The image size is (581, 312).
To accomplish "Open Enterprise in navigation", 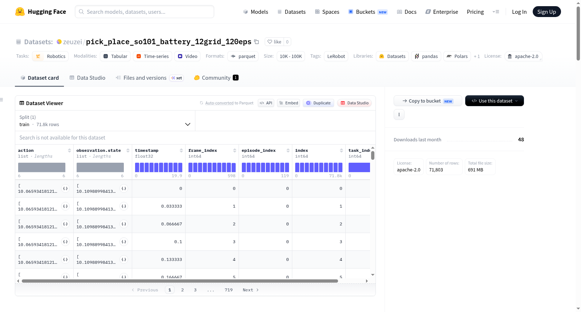I will click(442, 12).
